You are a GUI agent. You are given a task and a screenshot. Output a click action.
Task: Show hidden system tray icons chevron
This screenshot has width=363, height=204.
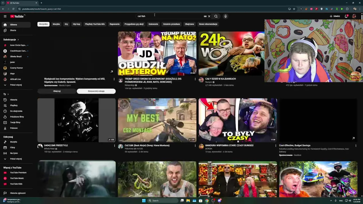331,201
